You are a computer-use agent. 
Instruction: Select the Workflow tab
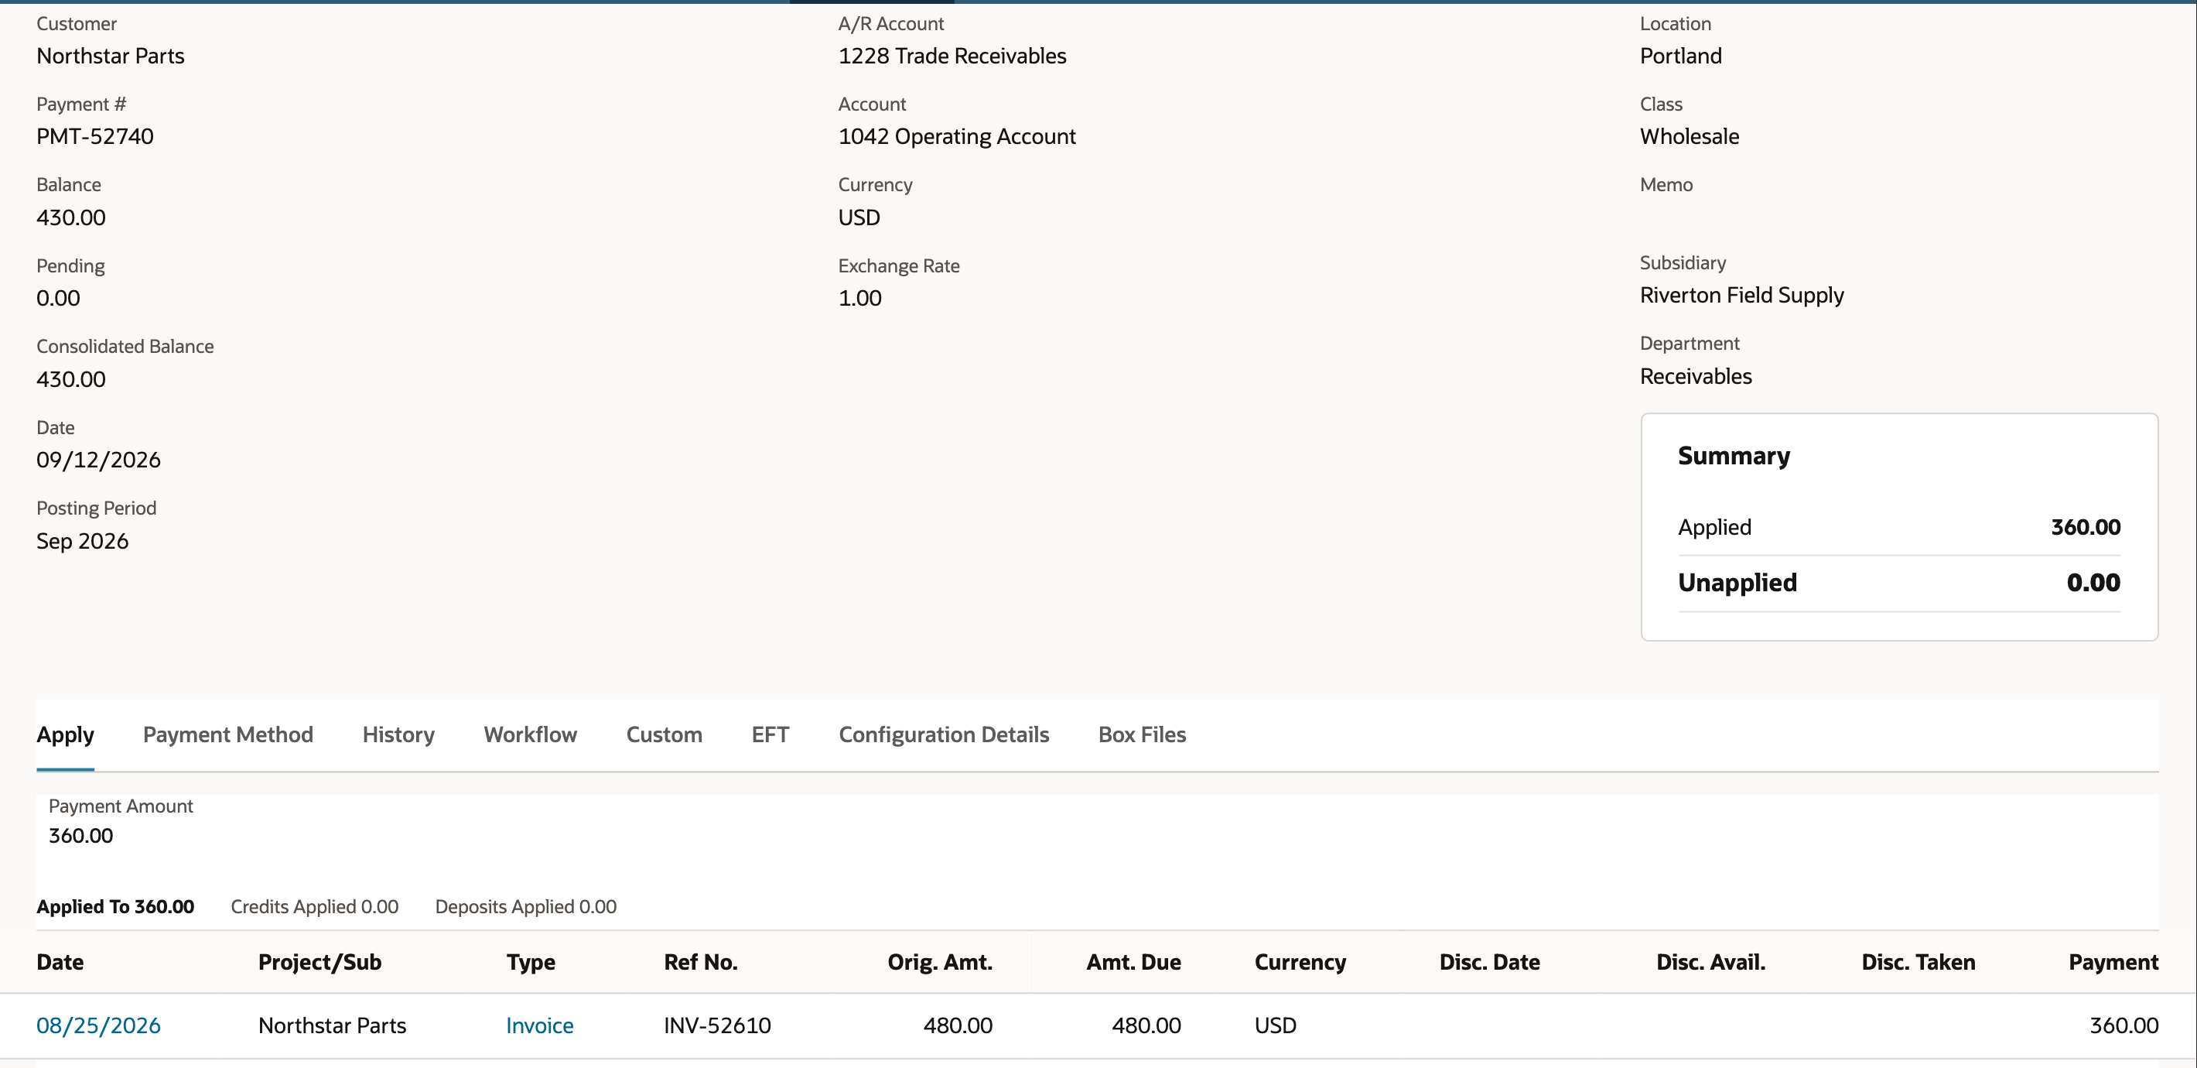[x=531, y=734]
